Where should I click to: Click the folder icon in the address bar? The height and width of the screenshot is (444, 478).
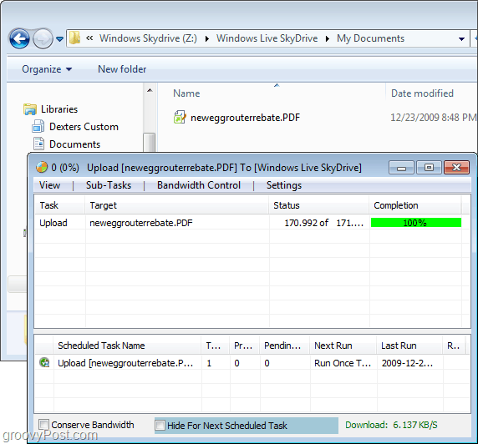coord(74,38)
